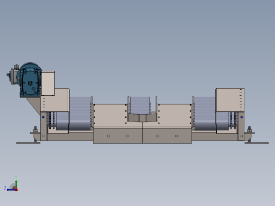Click the rightmost hole in the lower center panel
This screenshot has width=275, height=206.
click(x=176, y=136)
